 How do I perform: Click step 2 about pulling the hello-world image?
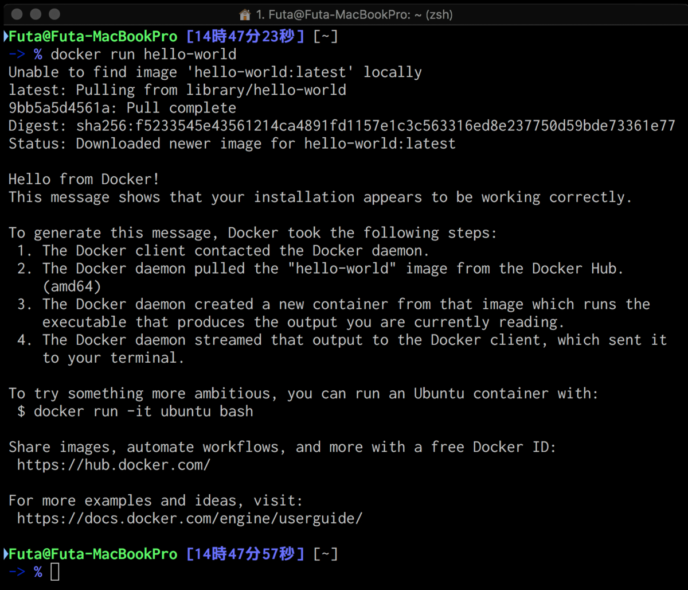[x=320, y=269]
